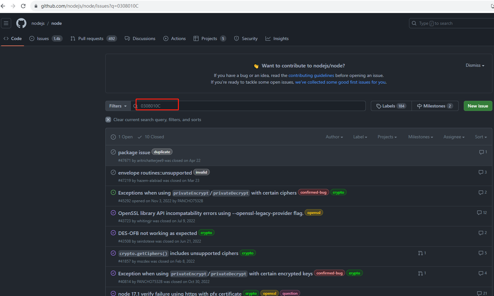This screenshot has height=296, width=494.
Task: Focus the issues search field containing 0308010C
Action: tap(248, 106)
